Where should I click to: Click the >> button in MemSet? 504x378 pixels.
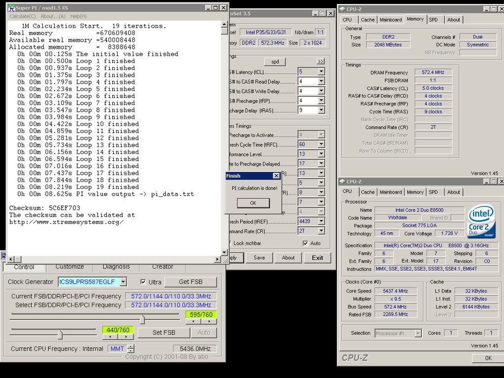[320, 62]
